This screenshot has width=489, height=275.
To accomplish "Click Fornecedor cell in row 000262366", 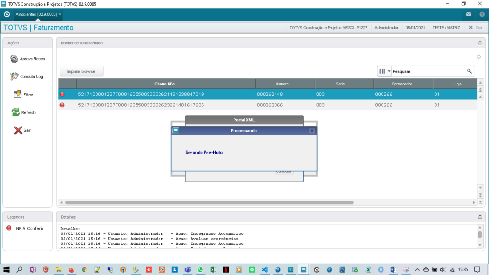I will 383,105.
